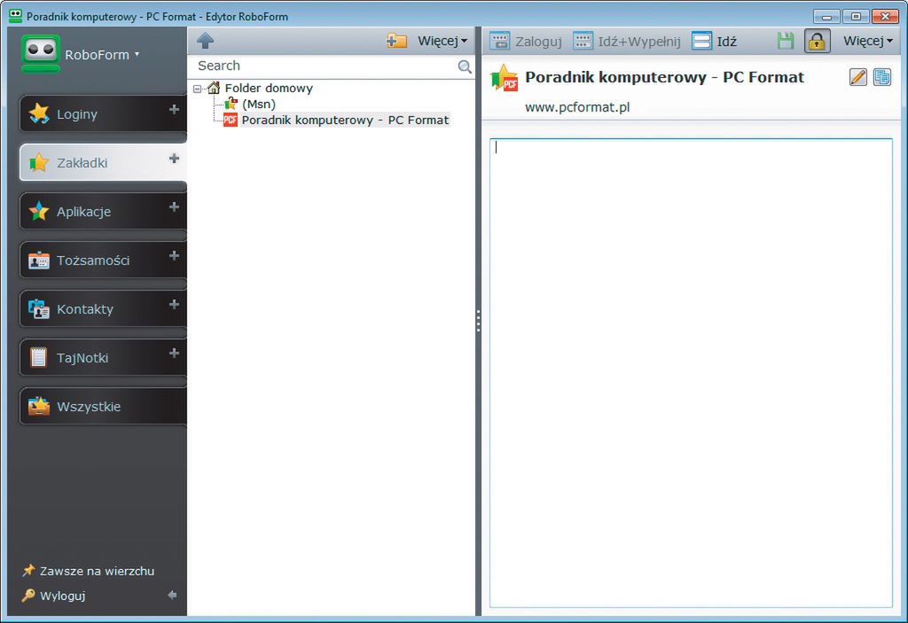Toggle Zawsze na wierzchu pin option

[x=88, y=571]
